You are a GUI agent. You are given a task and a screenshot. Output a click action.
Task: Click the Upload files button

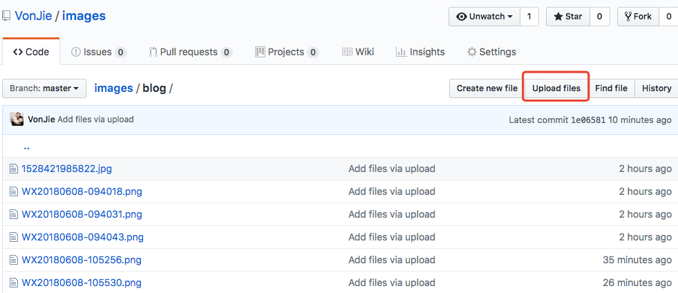tap(556, 88)
